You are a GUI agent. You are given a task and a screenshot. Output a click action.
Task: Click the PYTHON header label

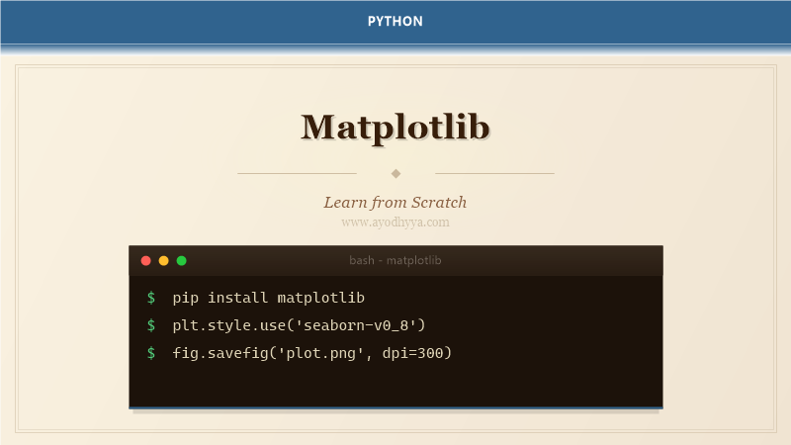(395, 21)
